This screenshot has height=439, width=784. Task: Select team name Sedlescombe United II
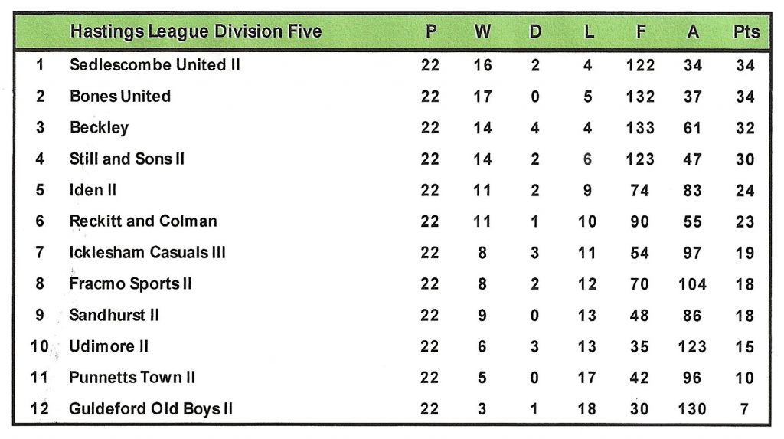click(x=155, y=65)
